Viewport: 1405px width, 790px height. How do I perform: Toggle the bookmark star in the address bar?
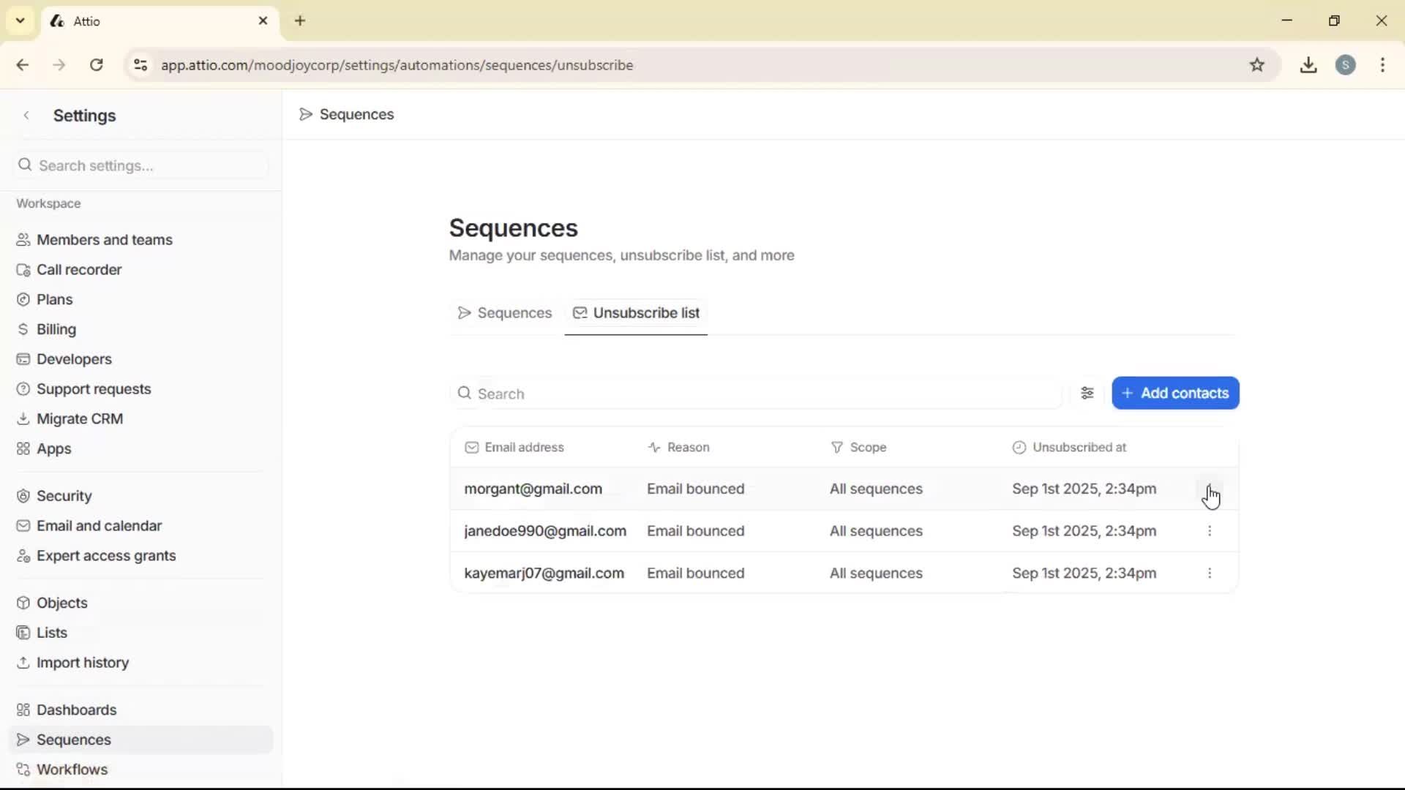click(x=1258, y=64)
